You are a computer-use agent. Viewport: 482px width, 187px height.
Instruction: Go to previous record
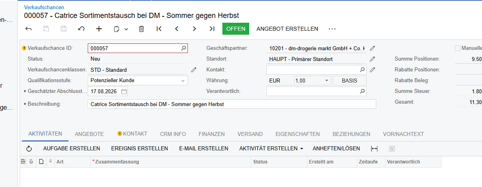(177, 29)
